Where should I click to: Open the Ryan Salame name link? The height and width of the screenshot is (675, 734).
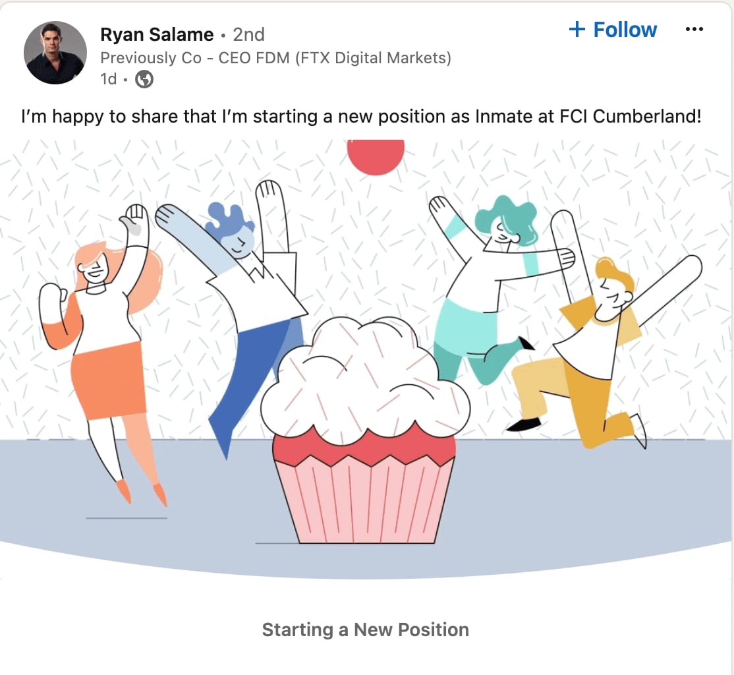157,35
